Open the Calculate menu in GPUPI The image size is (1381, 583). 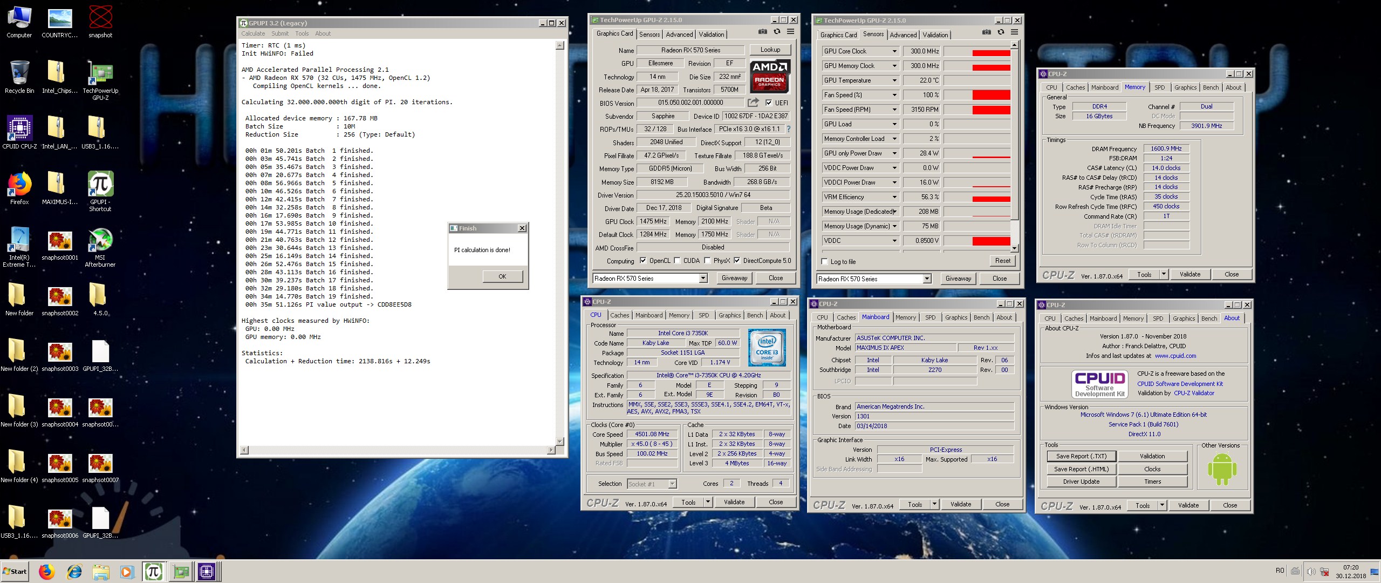tap(253, 33)
